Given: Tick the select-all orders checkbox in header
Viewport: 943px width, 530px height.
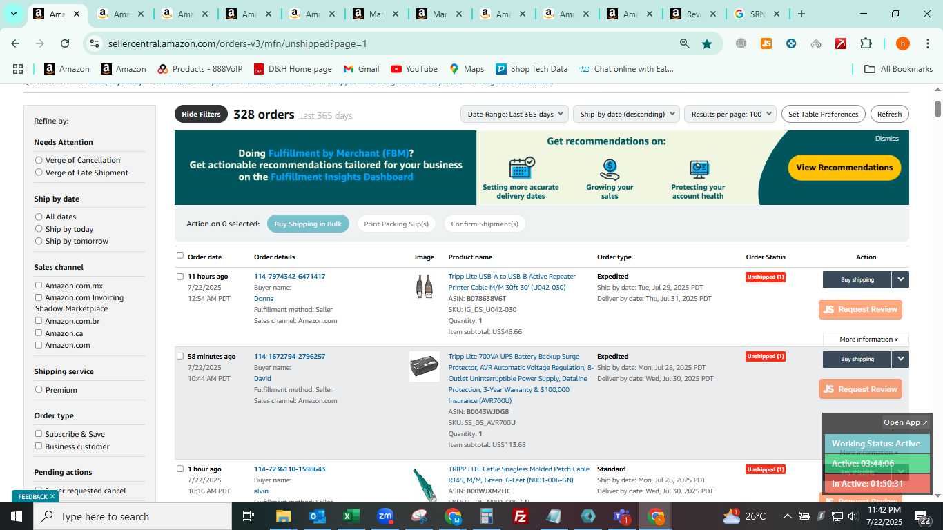Looking at the screenshot, I should [x=180, y=255].
